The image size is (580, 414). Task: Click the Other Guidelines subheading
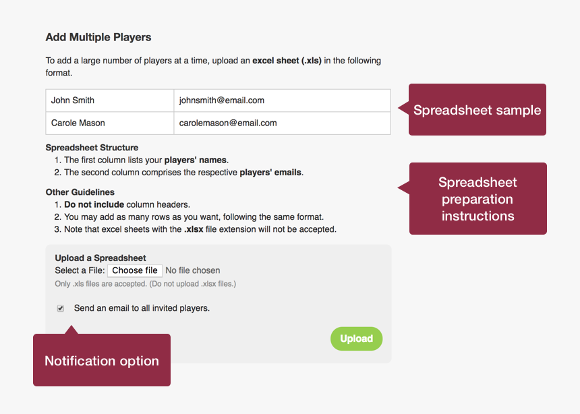point(80,192)
